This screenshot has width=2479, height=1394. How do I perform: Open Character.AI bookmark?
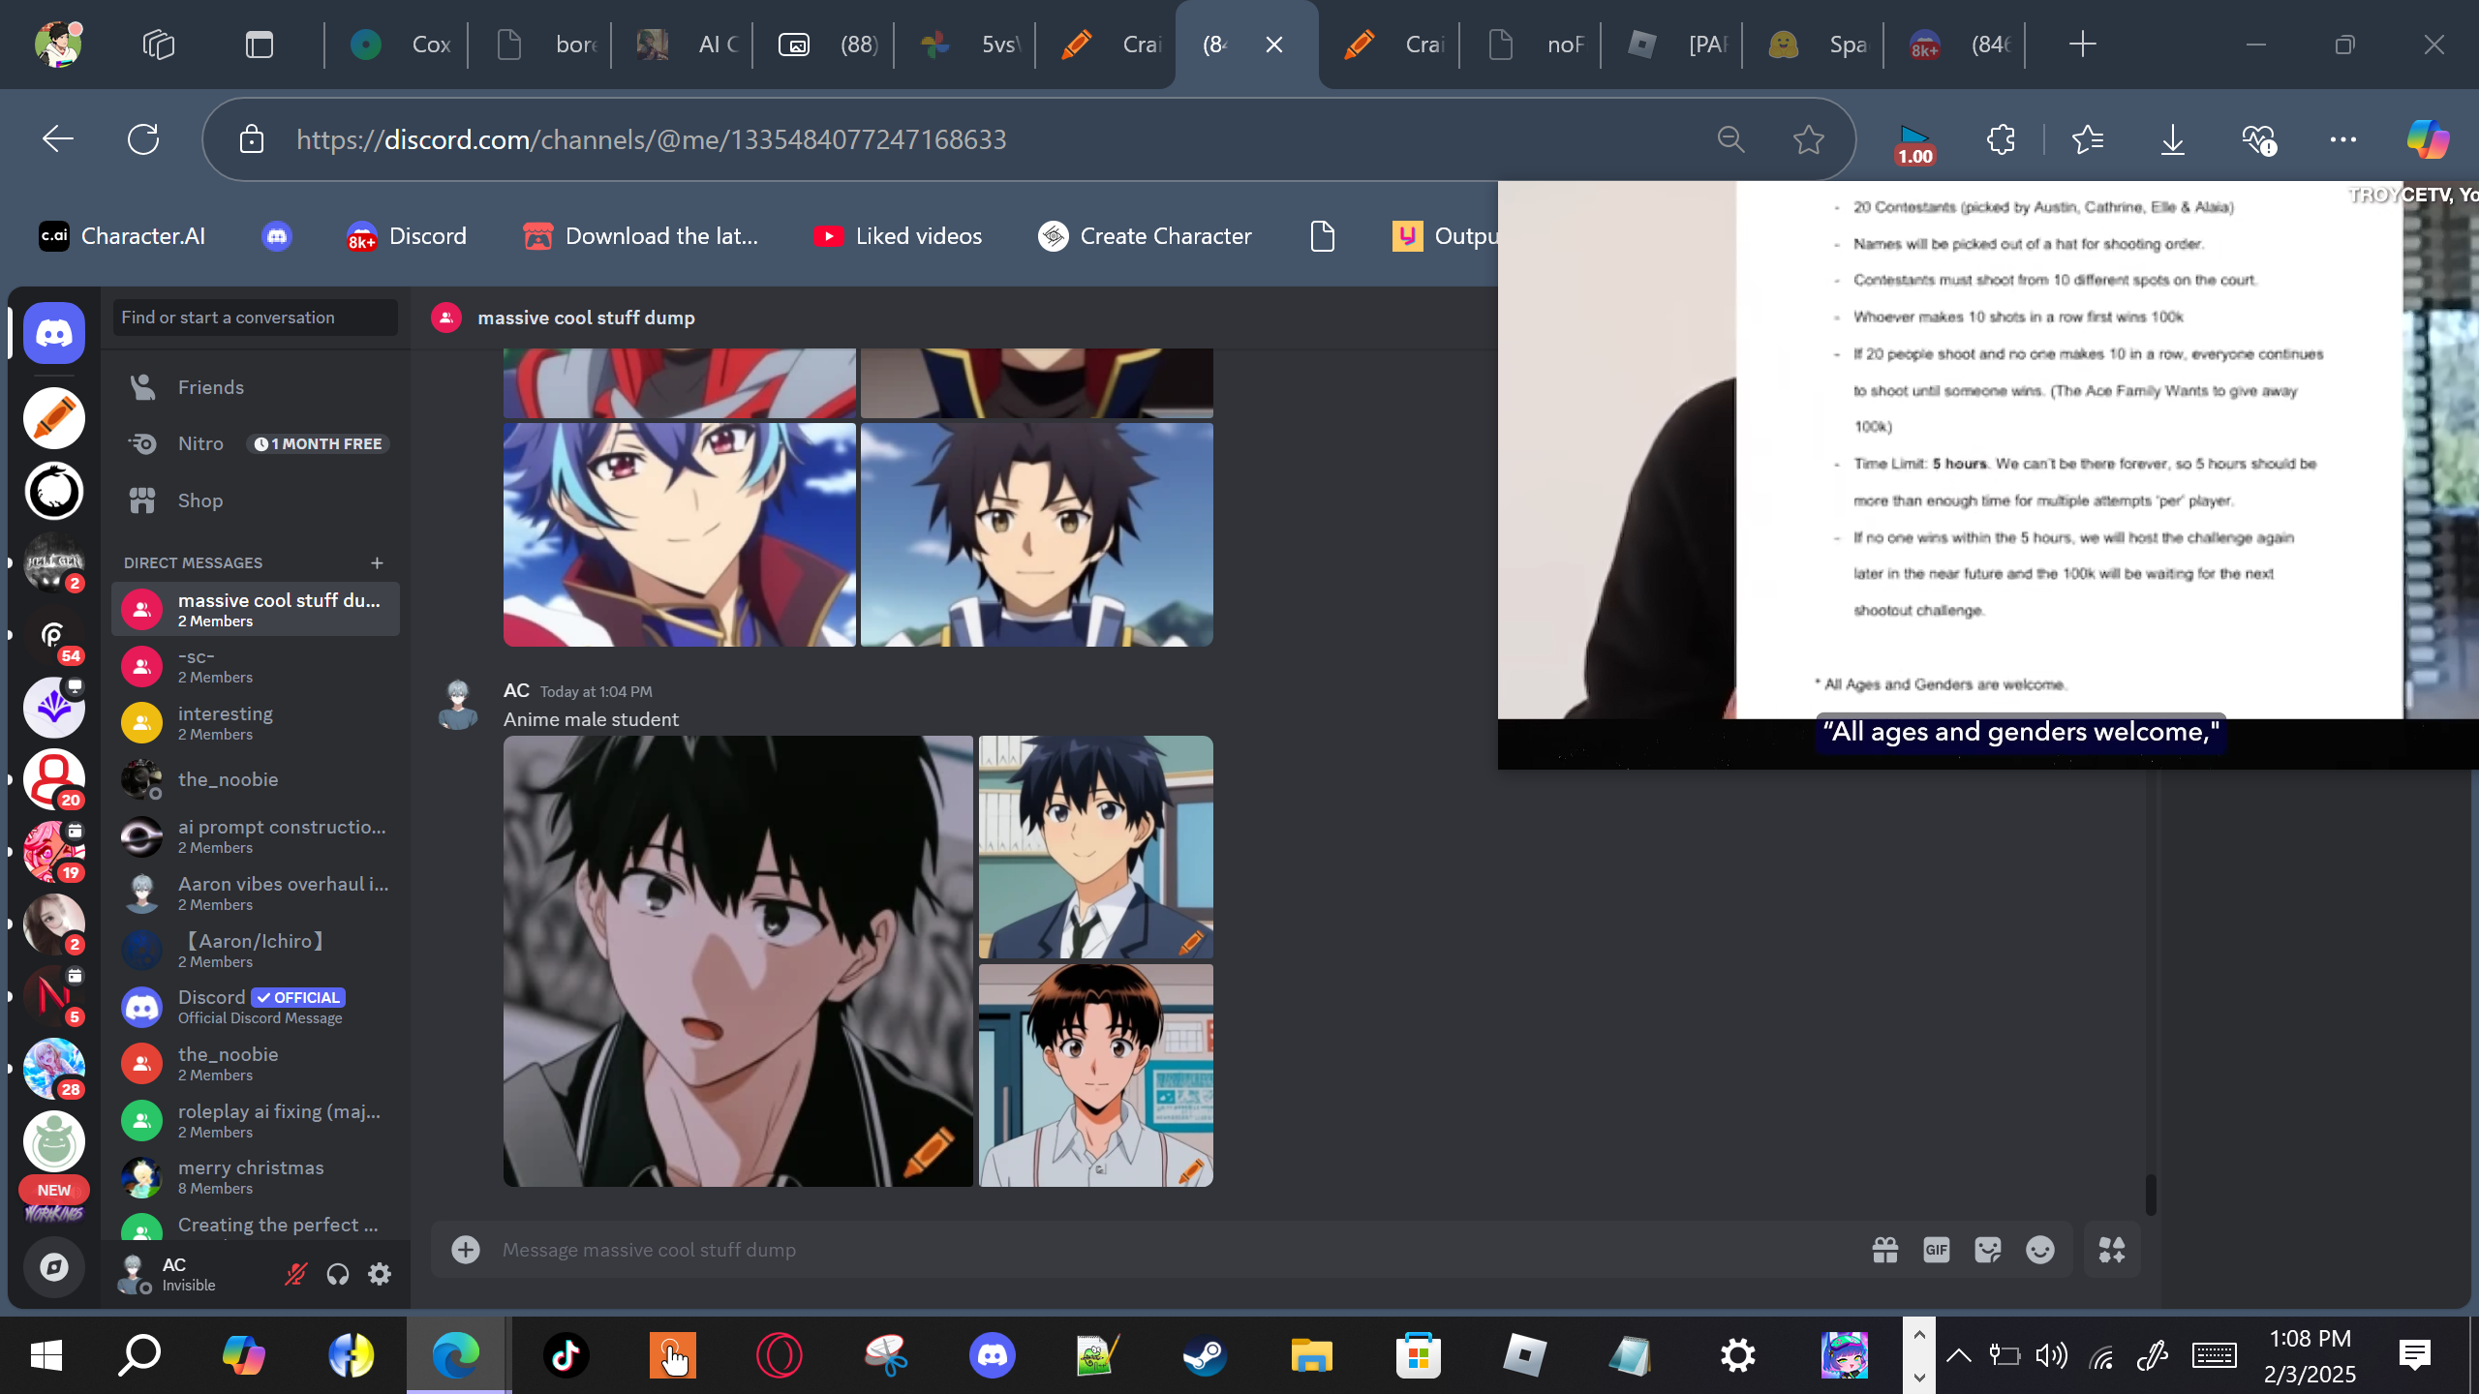pos(122,236)
